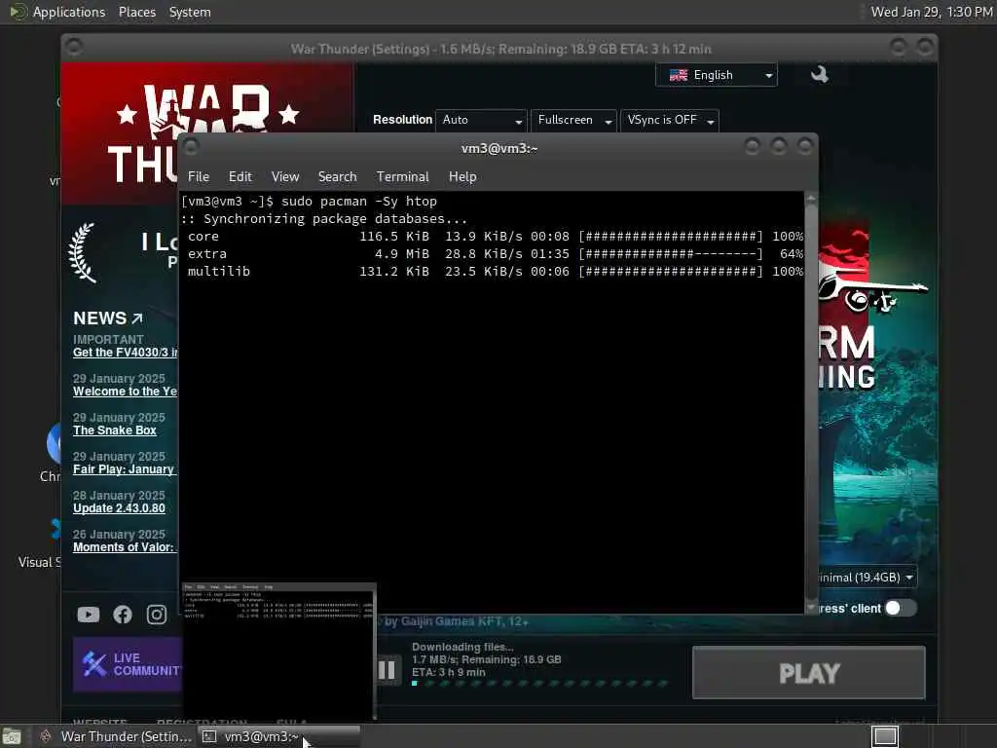Click the Live Community banner icon

(94, 664)
